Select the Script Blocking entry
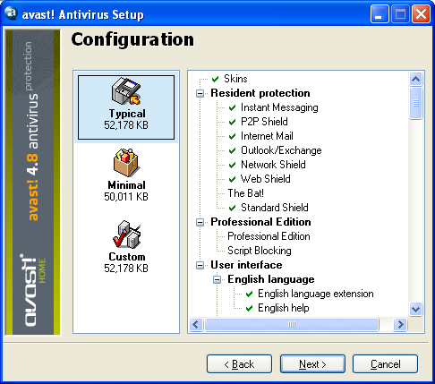The image size is (435, 384). pos(260,251)
